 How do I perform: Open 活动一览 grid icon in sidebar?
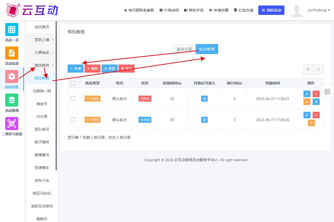(x=12, y=30)
